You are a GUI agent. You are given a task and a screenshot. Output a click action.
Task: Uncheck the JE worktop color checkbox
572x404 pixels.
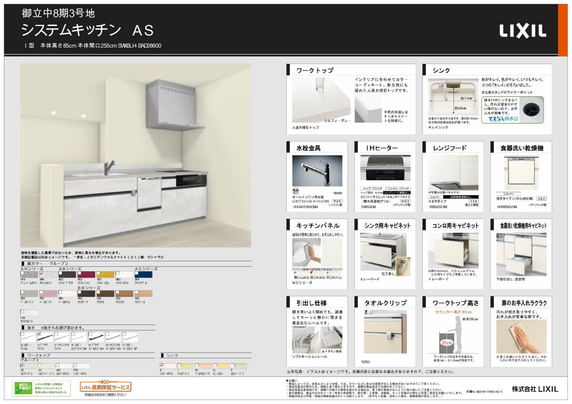tap(23, 365)
